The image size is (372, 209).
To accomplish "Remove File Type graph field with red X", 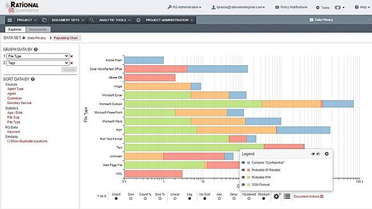I will pos(72,56).
